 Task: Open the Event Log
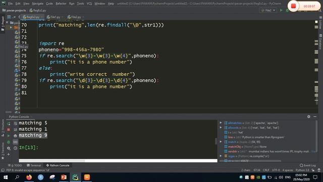point(308,165)
